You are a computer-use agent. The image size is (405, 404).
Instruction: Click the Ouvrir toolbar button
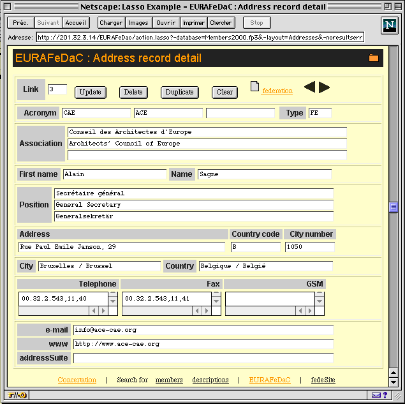(166, 23)
